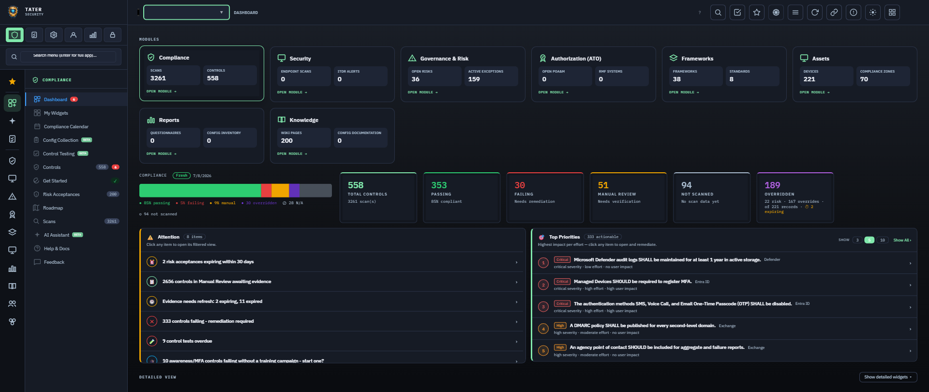Open the 189 Overridden summary card
The image size is (929, 392).
[x=795, y=197]
